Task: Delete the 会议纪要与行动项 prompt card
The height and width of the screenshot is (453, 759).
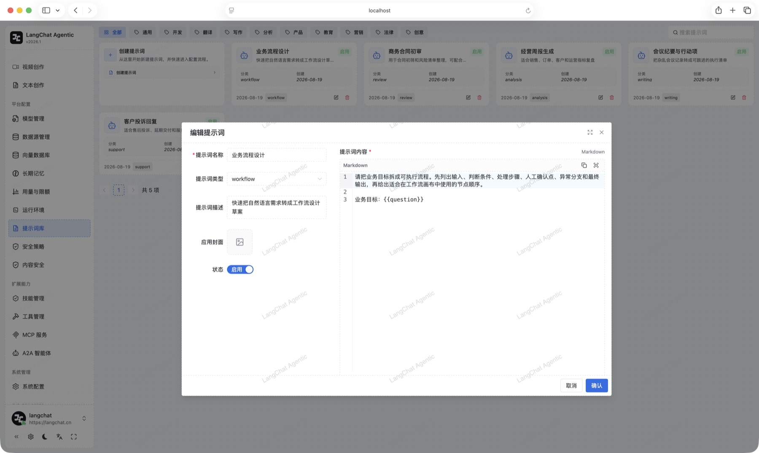Action: (744, 97)
